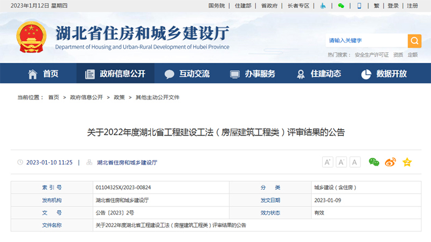Click the date 2023年1月12日 星期四 in top bar
Viewport: 431px width, 242px height.
coord(39,6)
